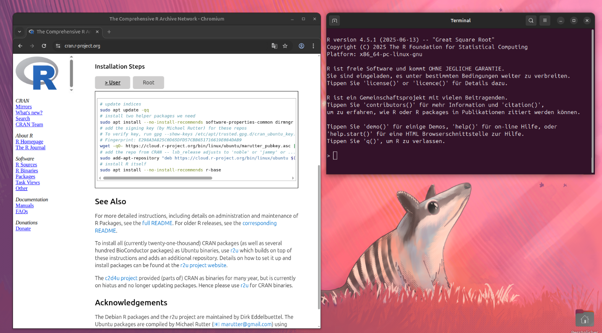The image size is (602, 333).
Task: Open the full README link
Action: (157, 223)
